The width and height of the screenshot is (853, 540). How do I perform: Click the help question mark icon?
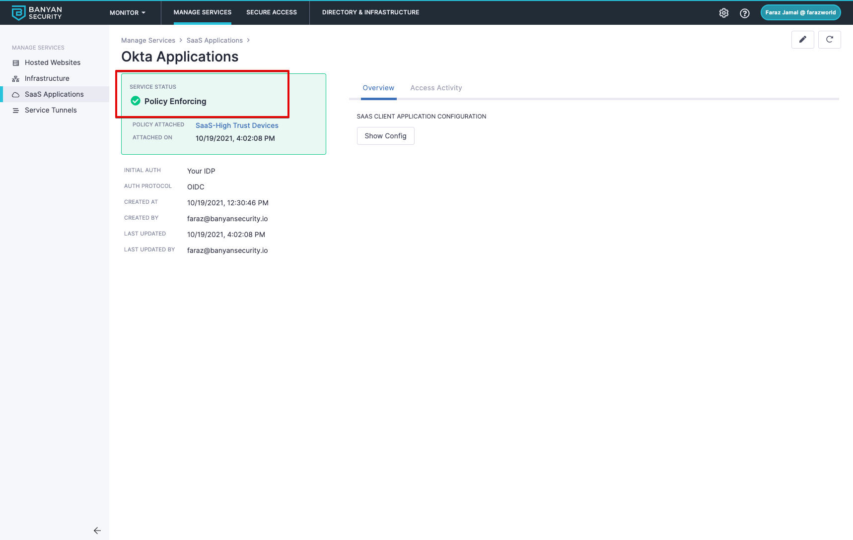744,13
